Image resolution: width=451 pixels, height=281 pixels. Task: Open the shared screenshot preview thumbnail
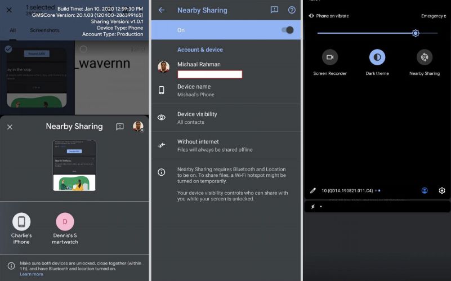point(74,166)
